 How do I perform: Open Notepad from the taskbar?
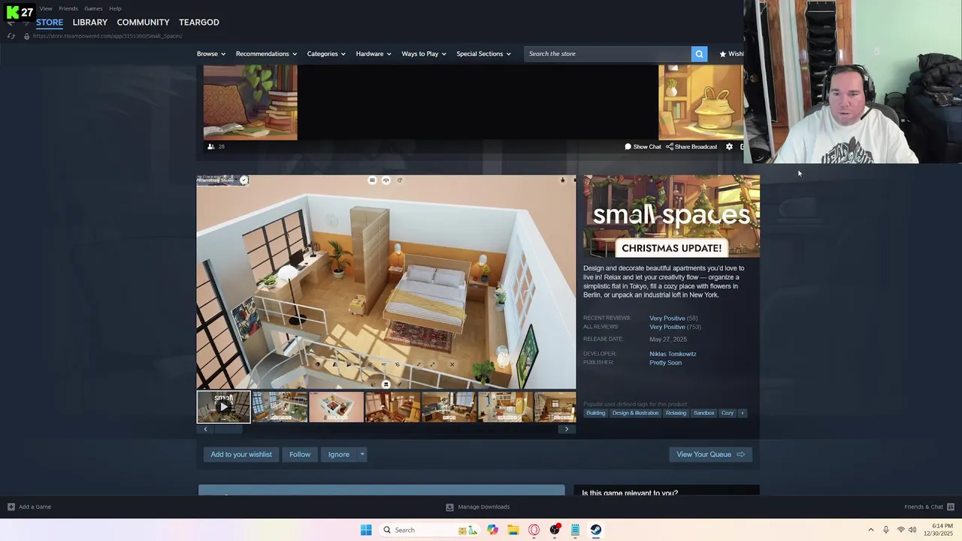[x=575, y=530]
